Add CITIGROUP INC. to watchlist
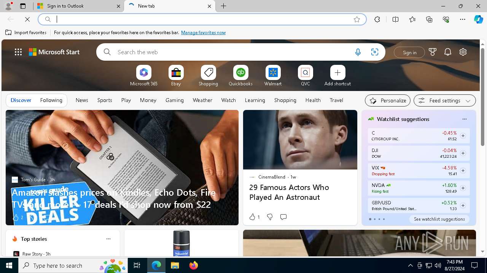The width and height of the screenshot is (487, 273). (x=463, y=136)
